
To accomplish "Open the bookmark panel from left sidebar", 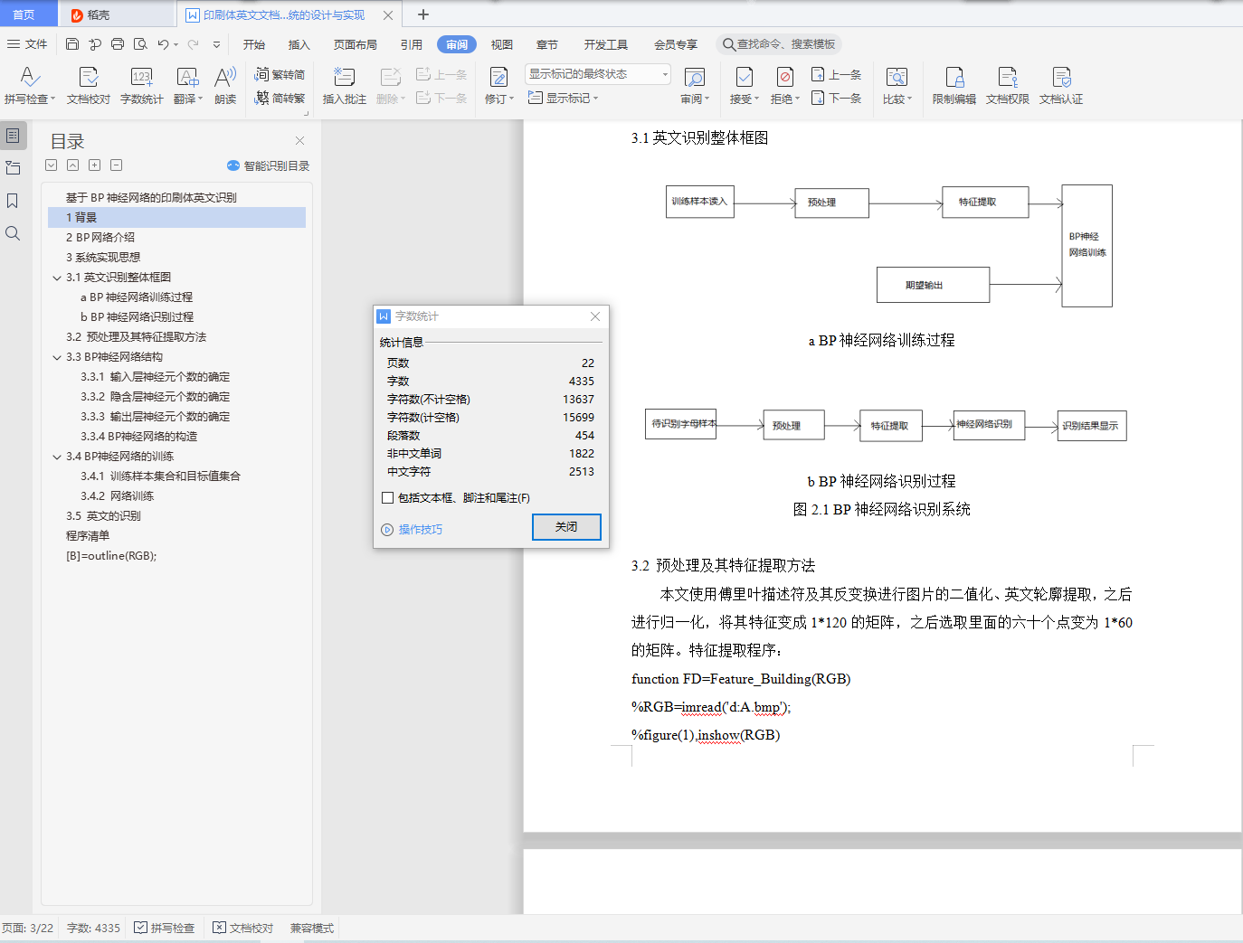I will (13, 201).
